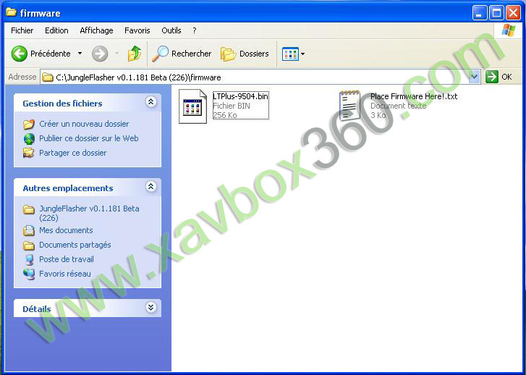Image resolution: width=526 pixels, height=375 pixels.
Task: Select the LTPlus-9504.bin file icon
Action: click(x=192, y=106)
